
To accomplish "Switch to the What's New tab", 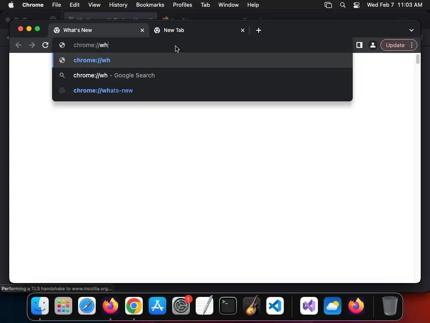I will coord(99,30).
